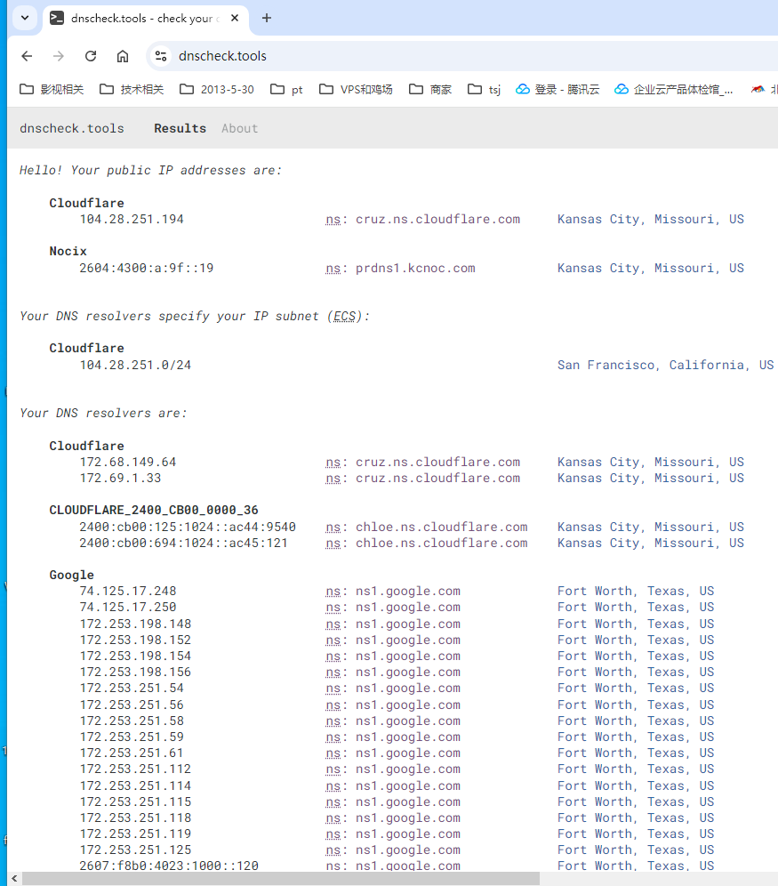
Task: Open the 登录 - 腾讯云 bookmark
Action: pyautogui.click(x=557, y=89)
